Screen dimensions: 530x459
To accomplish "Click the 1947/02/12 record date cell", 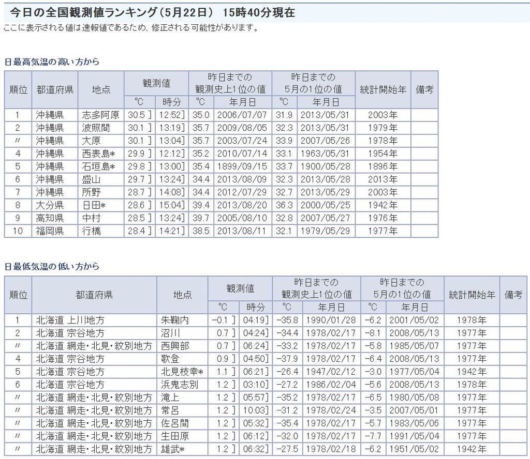I will pos(330,372).
